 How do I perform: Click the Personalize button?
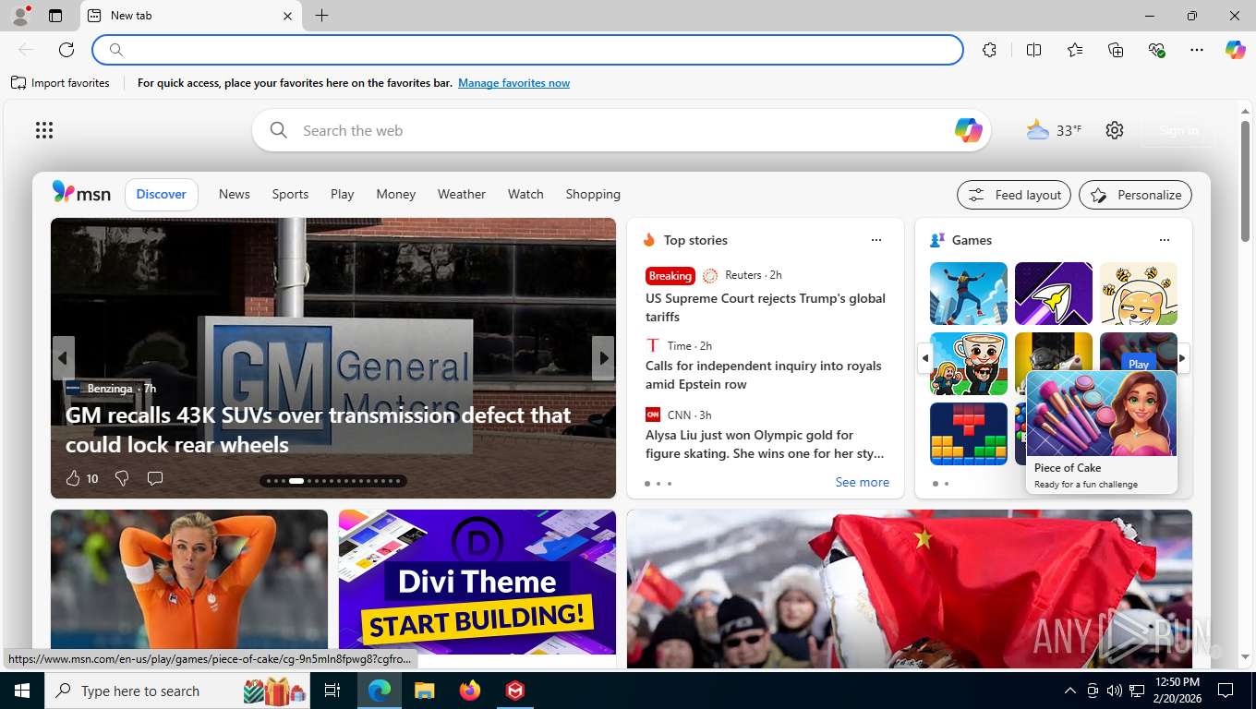[x=1135, y=195]
